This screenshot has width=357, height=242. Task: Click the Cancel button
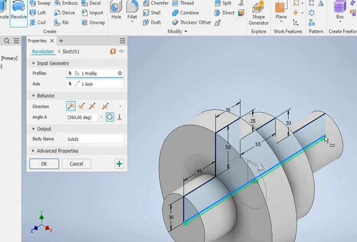[76, 164]
